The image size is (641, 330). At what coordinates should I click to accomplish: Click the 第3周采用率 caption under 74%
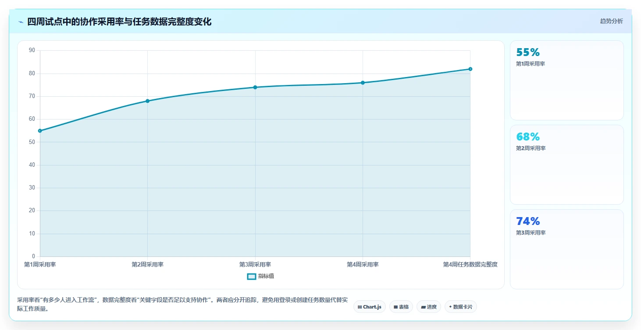click(x=531, y=233)
